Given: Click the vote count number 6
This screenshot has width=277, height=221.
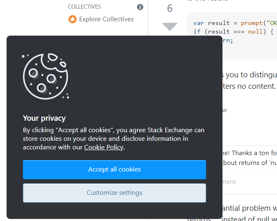Looking at the screenshot, I should [170, 9].
